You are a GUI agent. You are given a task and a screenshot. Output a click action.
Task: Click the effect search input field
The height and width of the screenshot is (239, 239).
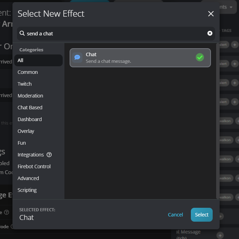tap(114, 34)
